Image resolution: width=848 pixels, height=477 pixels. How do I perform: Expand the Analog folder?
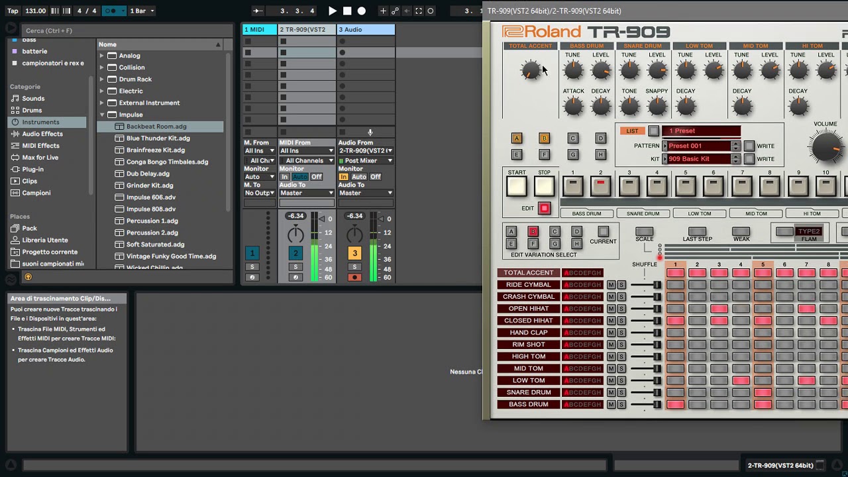tap(101, 56)
